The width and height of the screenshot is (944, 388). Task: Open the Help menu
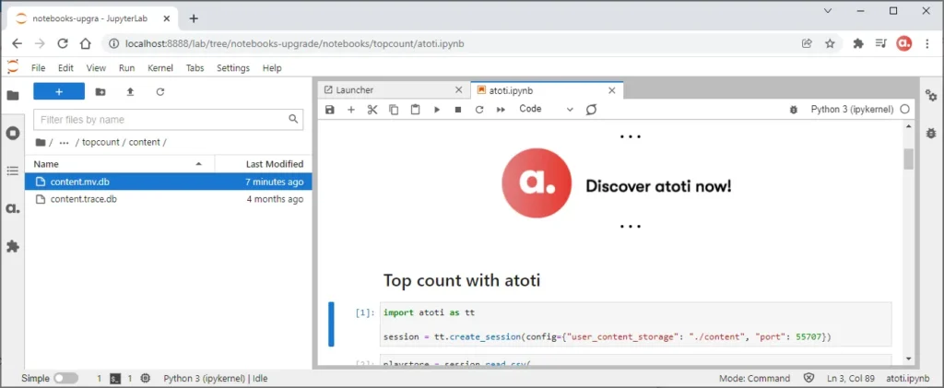tap(272, 68)
